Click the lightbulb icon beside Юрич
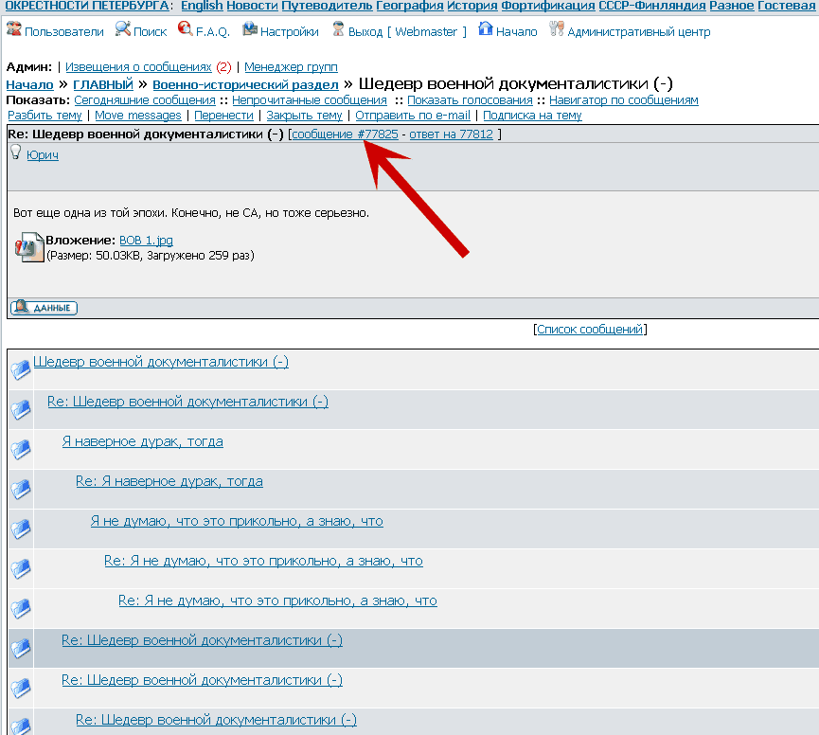 click(x=16, y=153)
